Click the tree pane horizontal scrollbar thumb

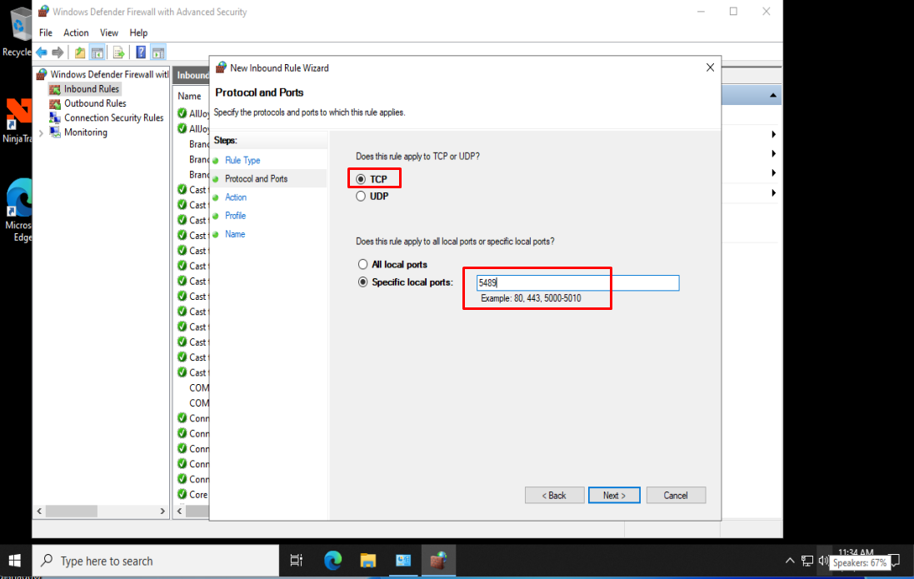coord(72,511)
